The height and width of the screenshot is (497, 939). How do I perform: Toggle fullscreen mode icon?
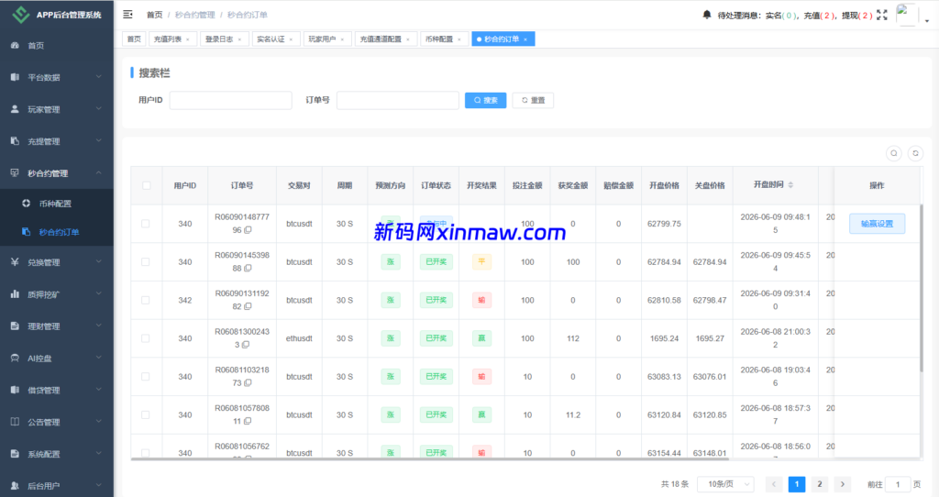click(881, 15)
